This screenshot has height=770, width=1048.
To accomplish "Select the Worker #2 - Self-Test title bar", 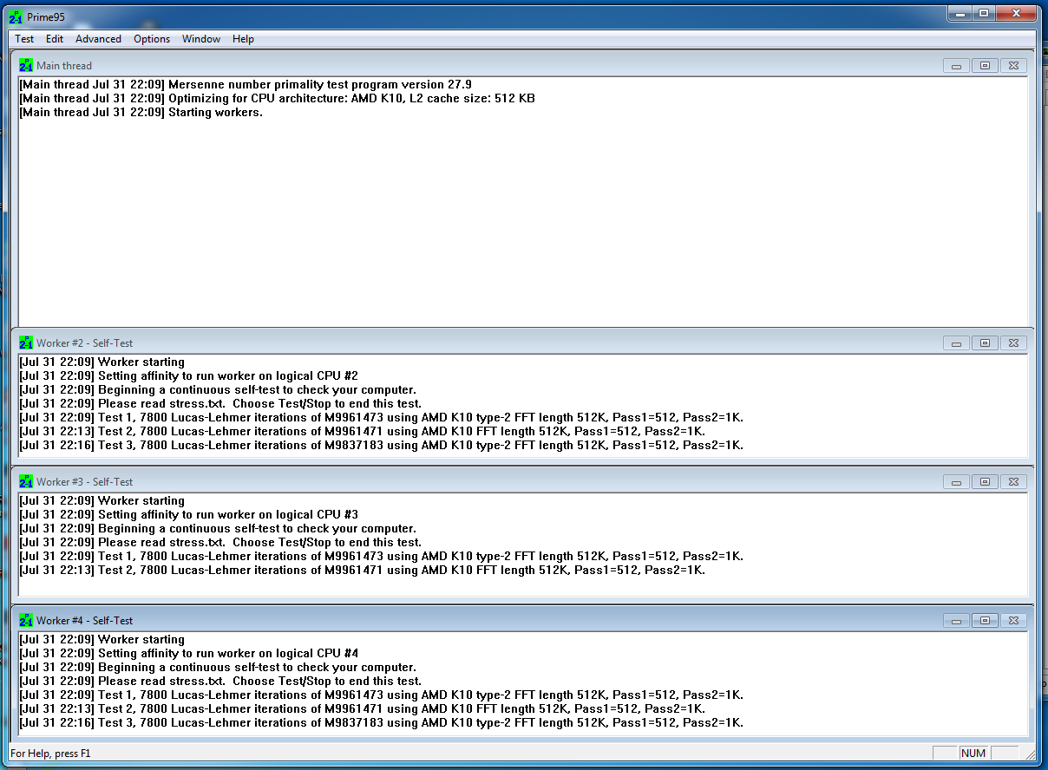I will click(x=521, y=343).
